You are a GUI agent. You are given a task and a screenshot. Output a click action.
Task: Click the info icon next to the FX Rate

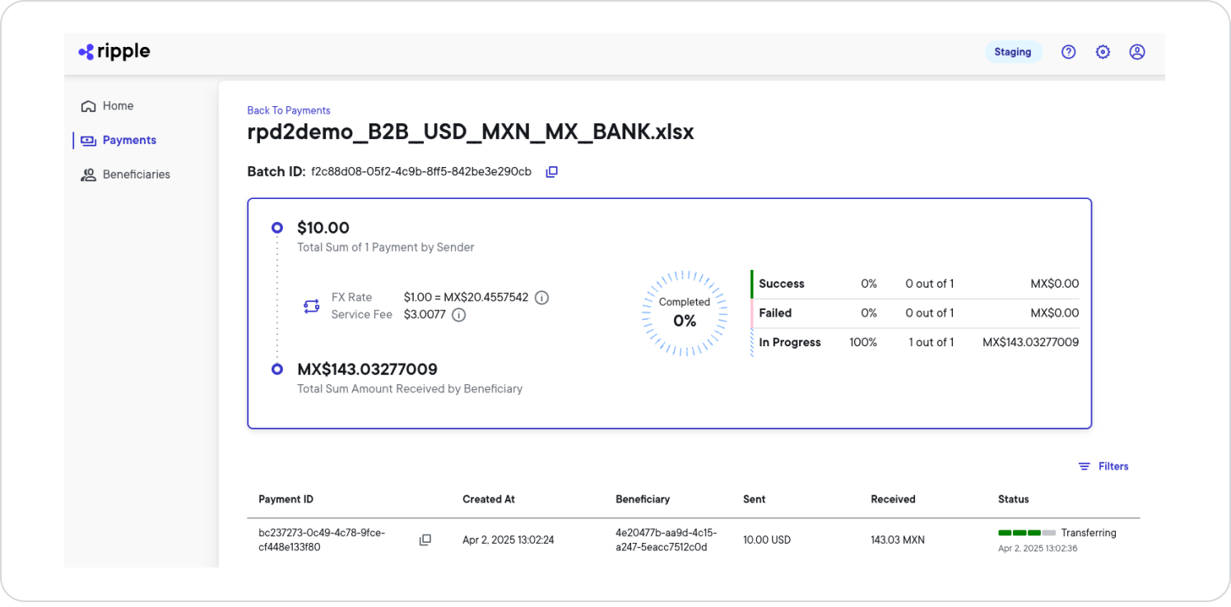point(541,298)
